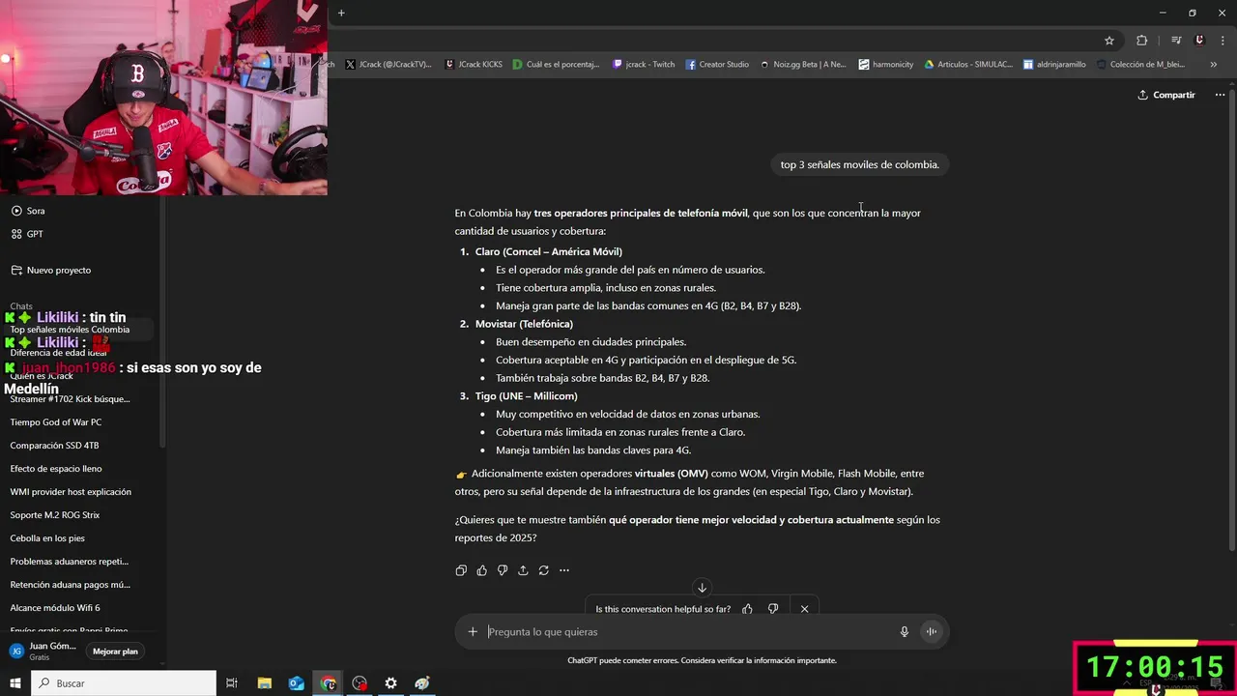Open more actions under the response
1237x696 pixels.
coord(564,570)
